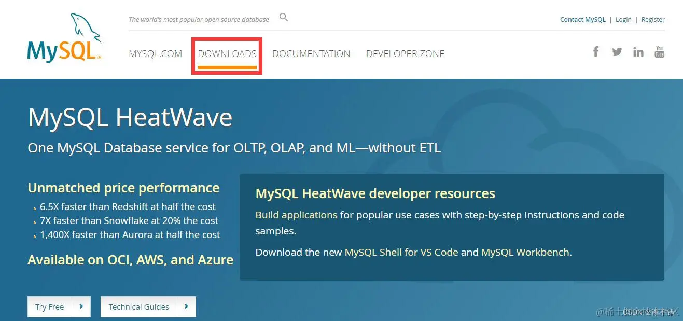Open MySQL Facebook page icon
683x321 pixels.
pyautogui.click(x=596, y=51)
